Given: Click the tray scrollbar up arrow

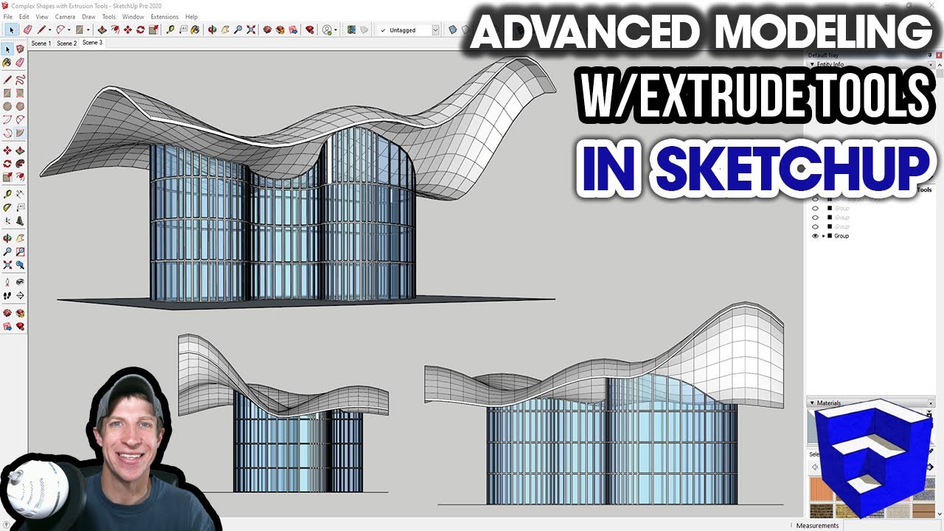Looking at the screenshot, I should 939,66.
